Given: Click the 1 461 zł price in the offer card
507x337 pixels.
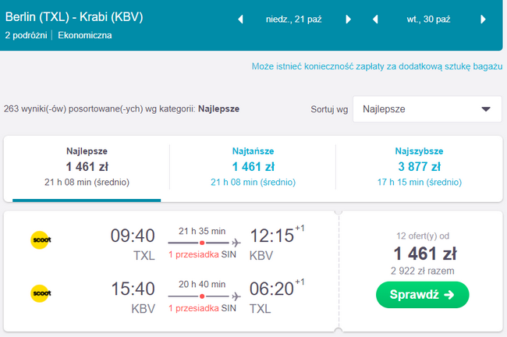Looking at the screenshot, I should [x=425, y=254].
